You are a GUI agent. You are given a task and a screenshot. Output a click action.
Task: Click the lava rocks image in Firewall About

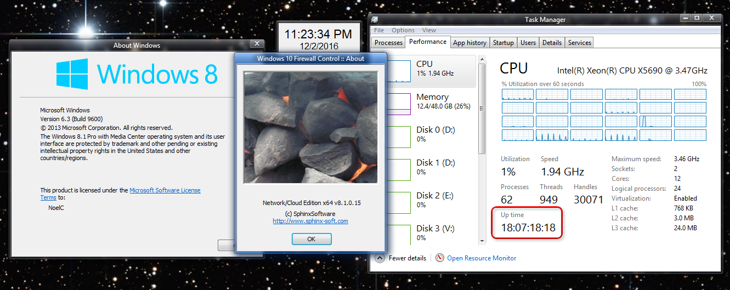310,127
